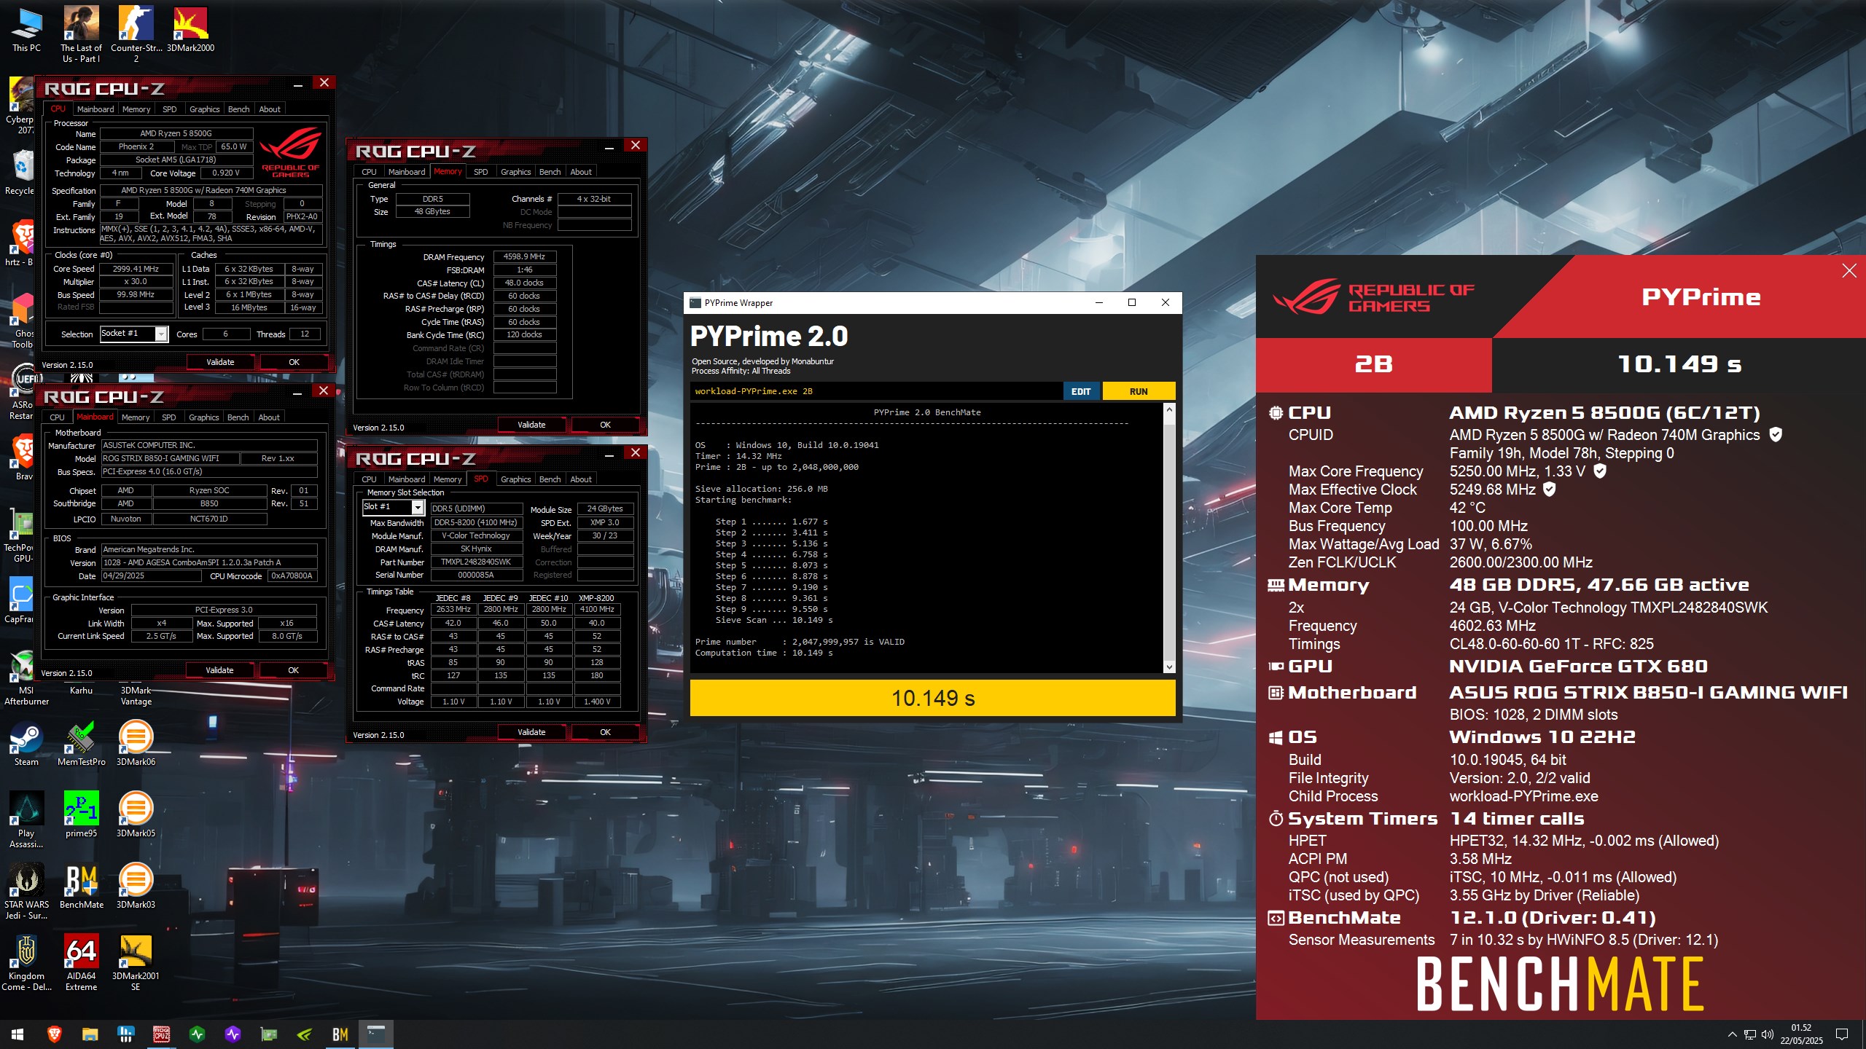Open the 3DMark2001 SE desktop shortcut
This screenshot has height=1049, width=1866.
pos(136,963)
